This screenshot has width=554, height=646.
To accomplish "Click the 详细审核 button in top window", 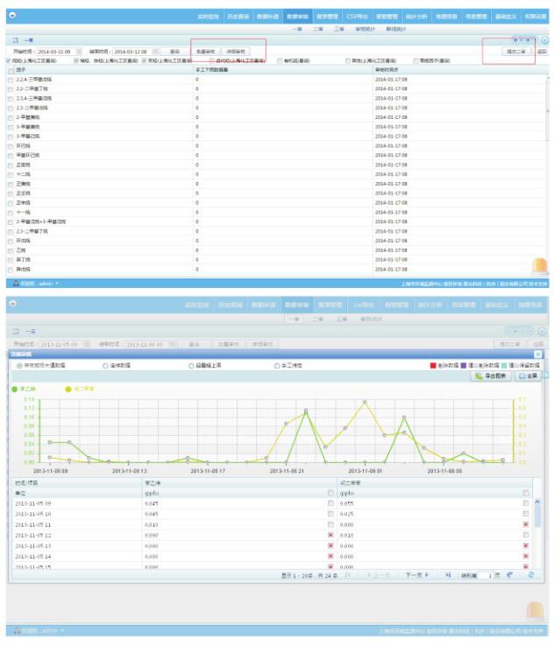I will point(236,52).
